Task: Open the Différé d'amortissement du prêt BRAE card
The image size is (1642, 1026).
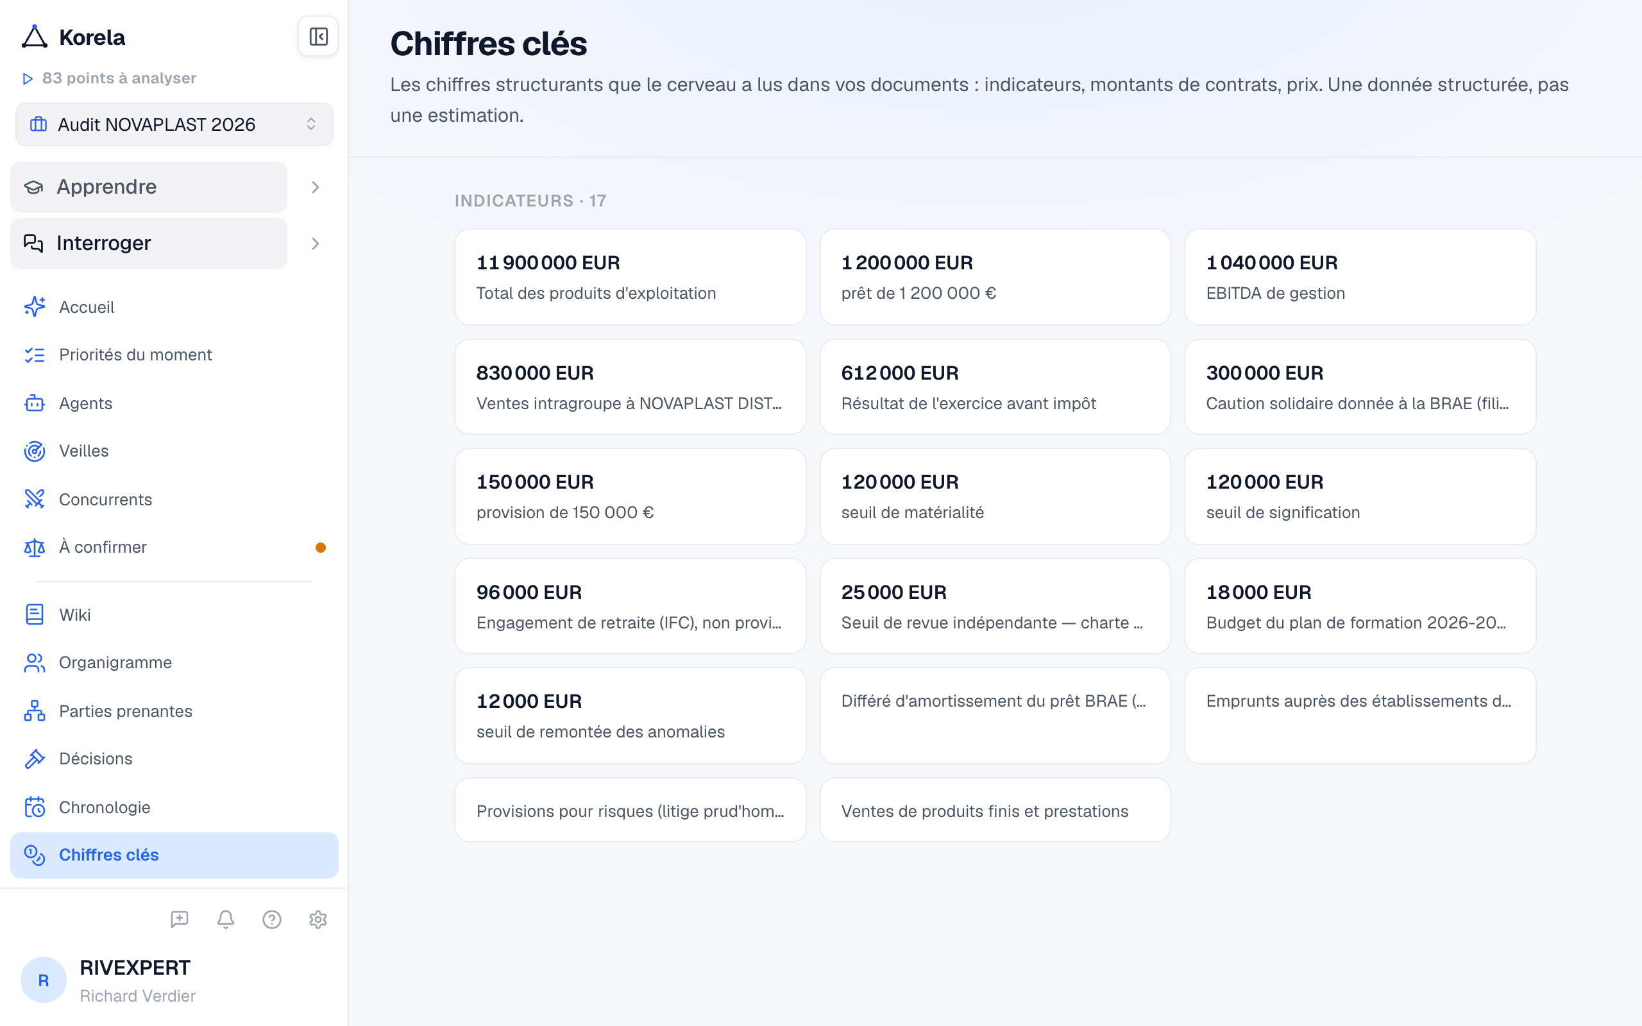Action: click(995, 715)
